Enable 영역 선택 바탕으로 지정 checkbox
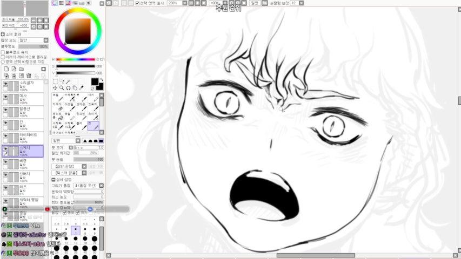The height and width of the screenshot is (259, 461). 3,62
